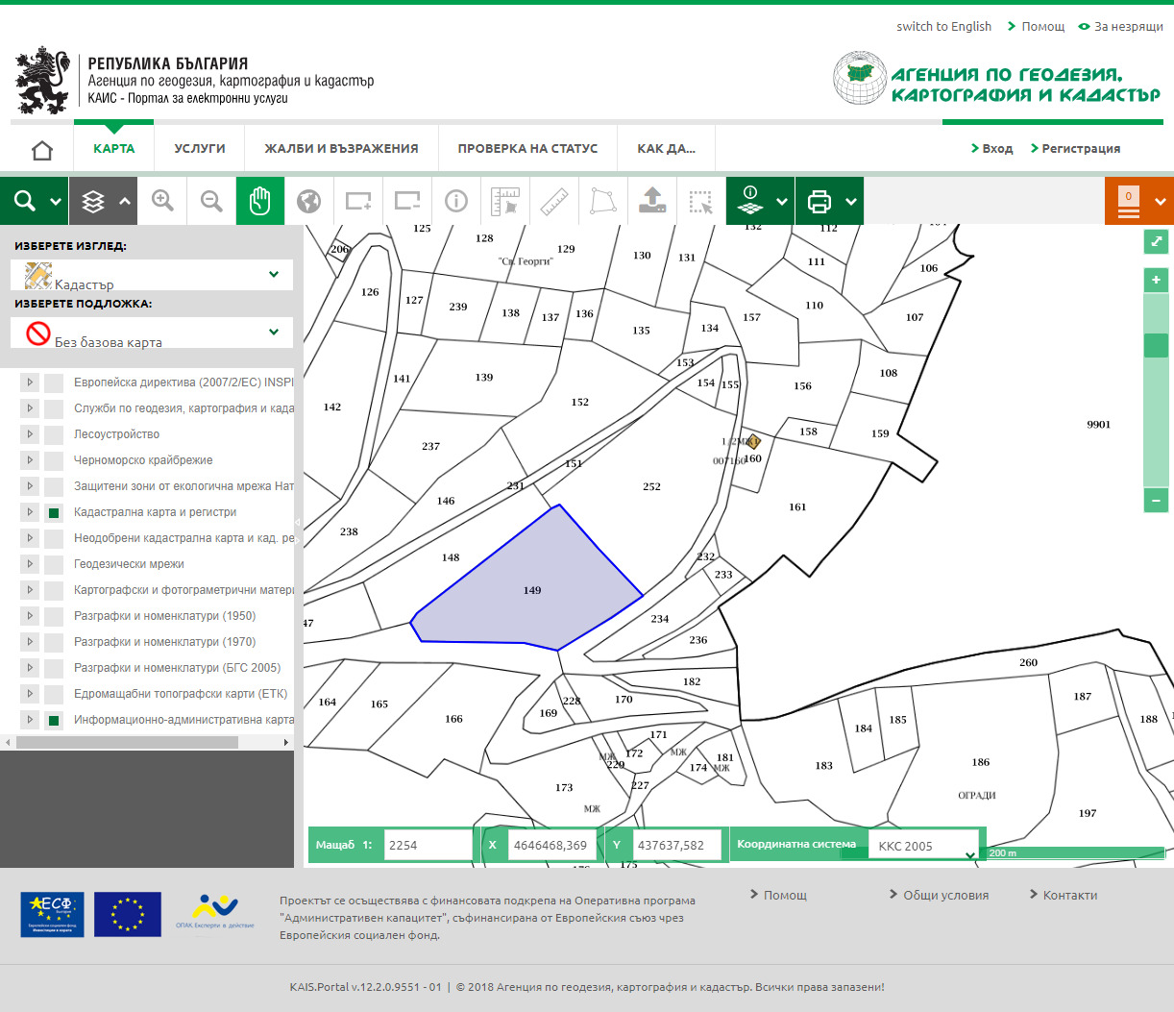1174x1012 pixels.
Task: Open the УСЛУГИ menu tab
Action: tap(200, 149)
